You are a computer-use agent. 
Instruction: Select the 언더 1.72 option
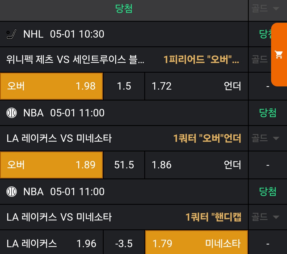pyautogui.click(x=196, y=86)
